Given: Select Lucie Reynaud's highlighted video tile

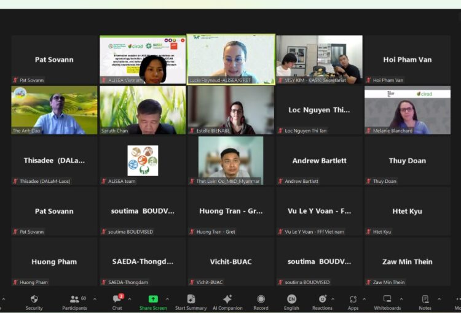Looking at the screenshot, I should point(231,59).
